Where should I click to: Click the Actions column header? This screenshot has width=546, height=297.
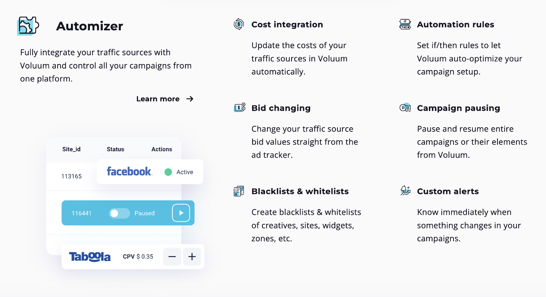tap(162, 149)
